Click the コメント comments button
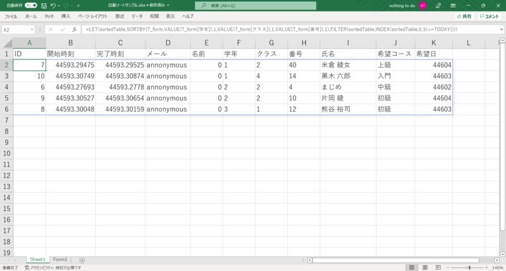506x271 pixels. click(489, 16)
